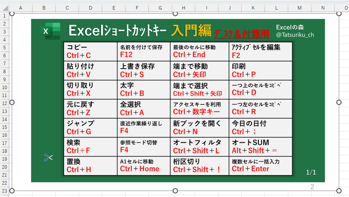Click the picture's right-middle sizing handle
This screenshot has height=197, width=349.
[339, 102]
